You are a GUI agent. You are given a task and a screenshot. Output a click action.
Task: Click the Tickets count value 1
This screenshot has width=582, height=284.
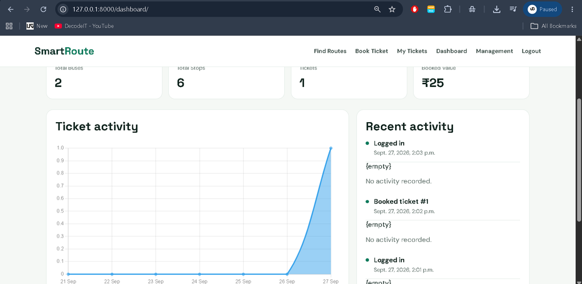302,83
